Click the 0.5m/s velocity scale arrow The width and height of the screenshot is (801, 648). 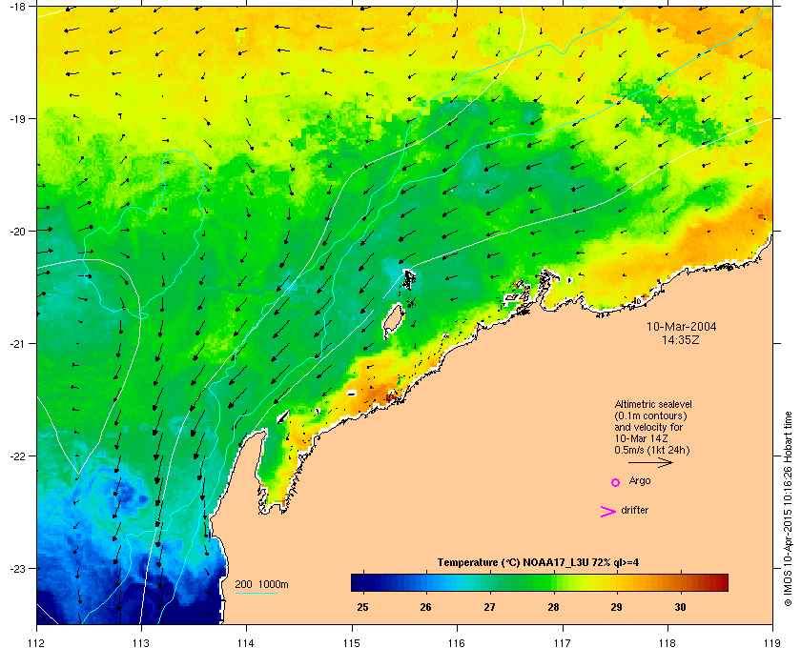(650, 462)
